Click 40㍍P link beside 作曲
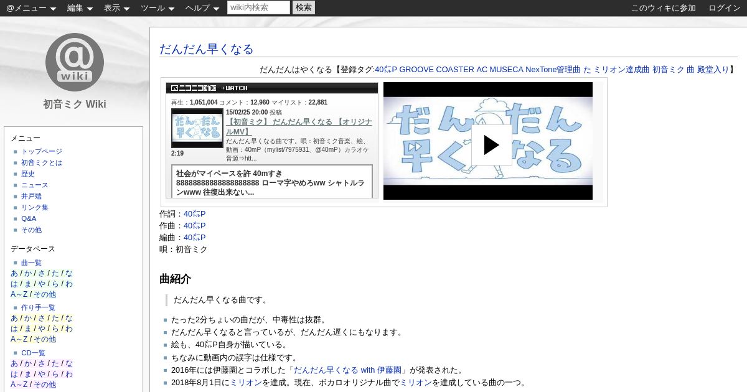 coord(194,226)
